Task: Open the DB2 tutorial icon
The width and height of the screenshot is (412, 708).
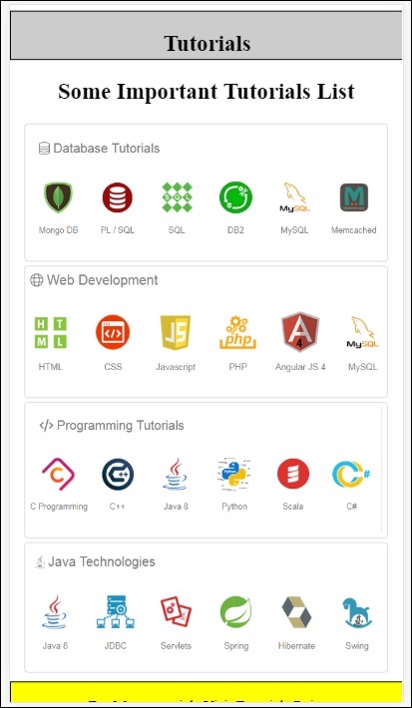Action: 235,197
